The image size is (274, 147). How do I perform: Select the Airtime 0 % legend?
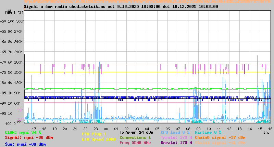[x=208, y=132]
